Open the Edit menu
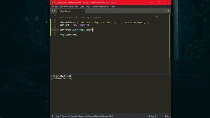The image size is (210, 118). coord(57,7)
